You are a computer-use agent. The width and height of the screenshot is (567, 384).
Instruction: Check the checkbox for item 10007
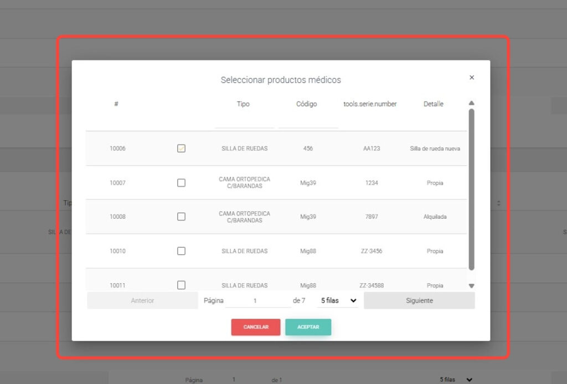pos(181,183)
